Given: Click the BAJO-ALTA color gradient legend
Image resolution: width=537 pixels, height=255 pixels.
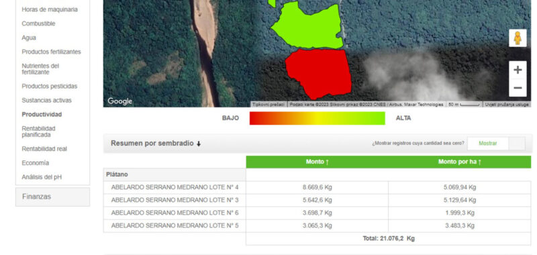Looking at the screenshot, I should (x=317, y=118).
